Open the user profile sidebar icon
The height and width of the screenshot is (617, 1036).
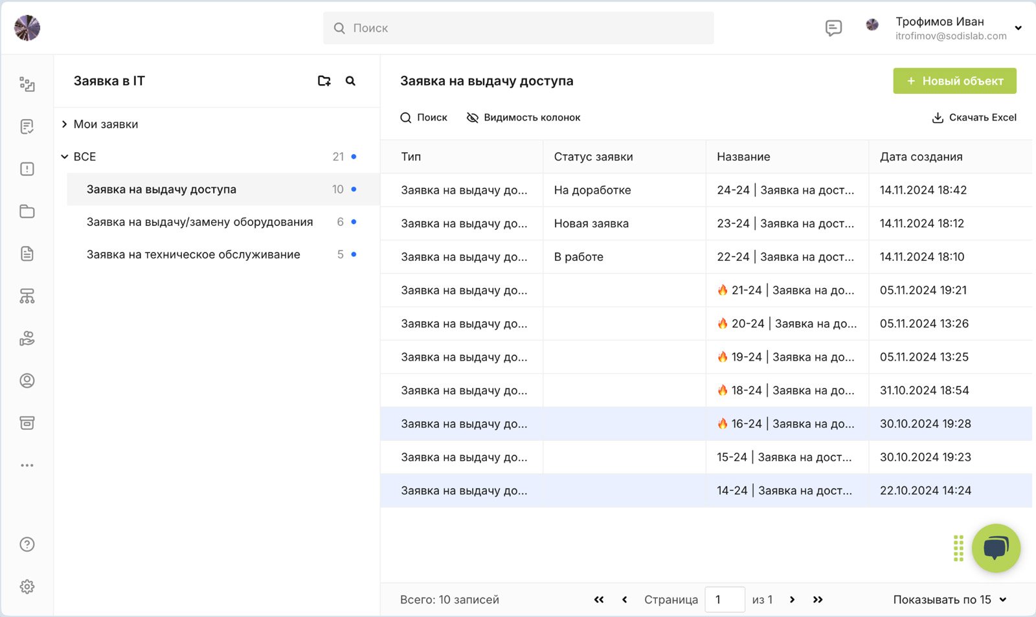click(x=27, y=381)
